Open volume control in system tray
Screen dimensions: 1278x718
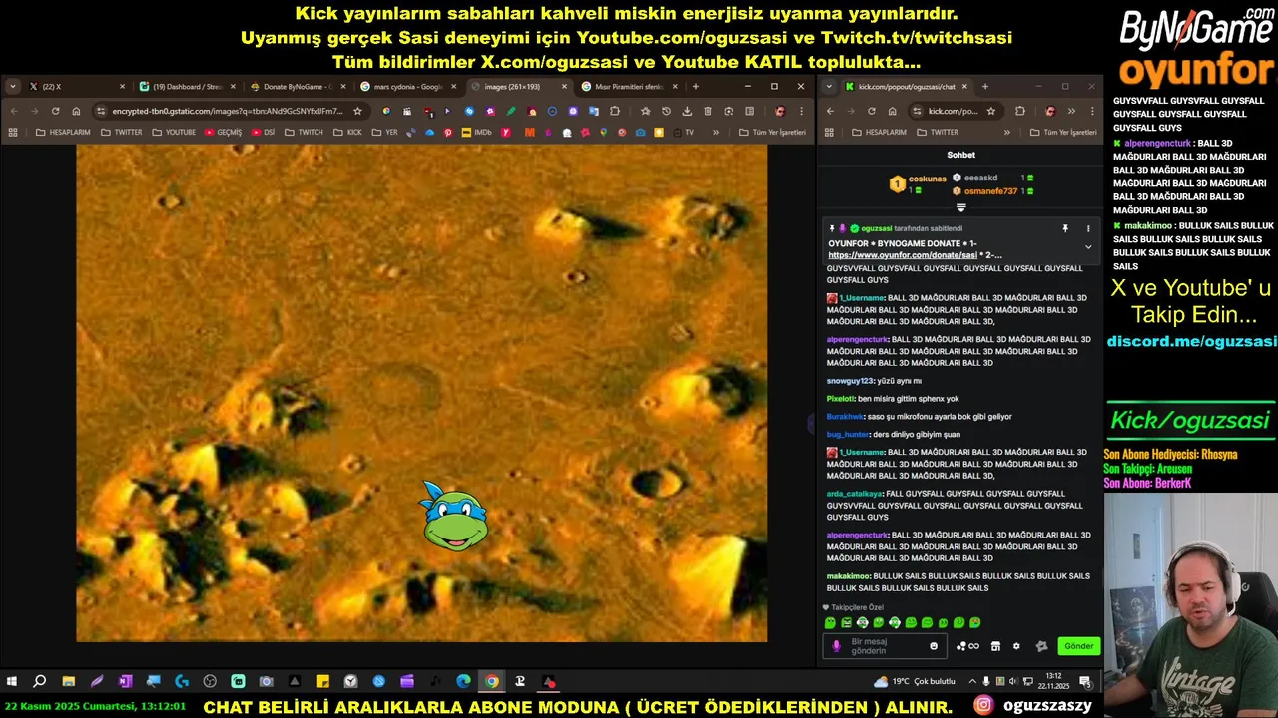[x=1013, y=682]
